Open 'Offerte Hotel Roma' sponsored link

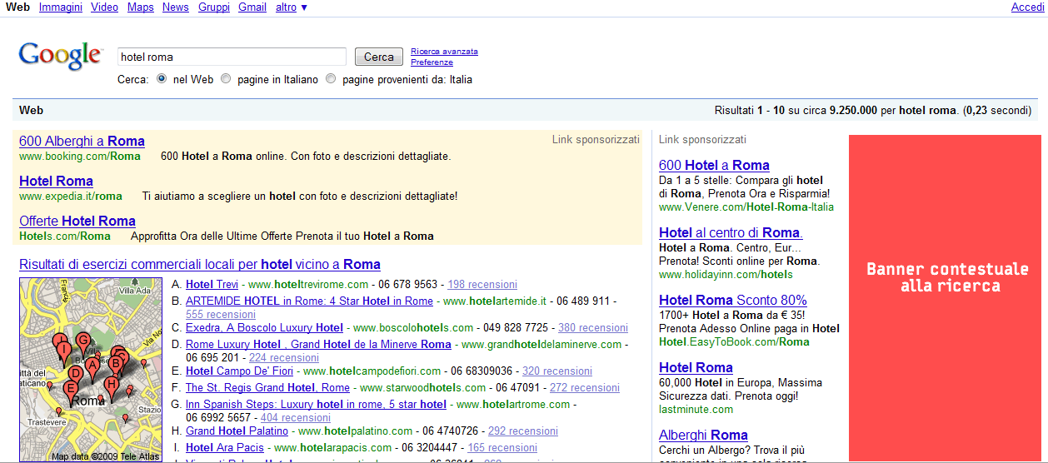coord(77,221)
